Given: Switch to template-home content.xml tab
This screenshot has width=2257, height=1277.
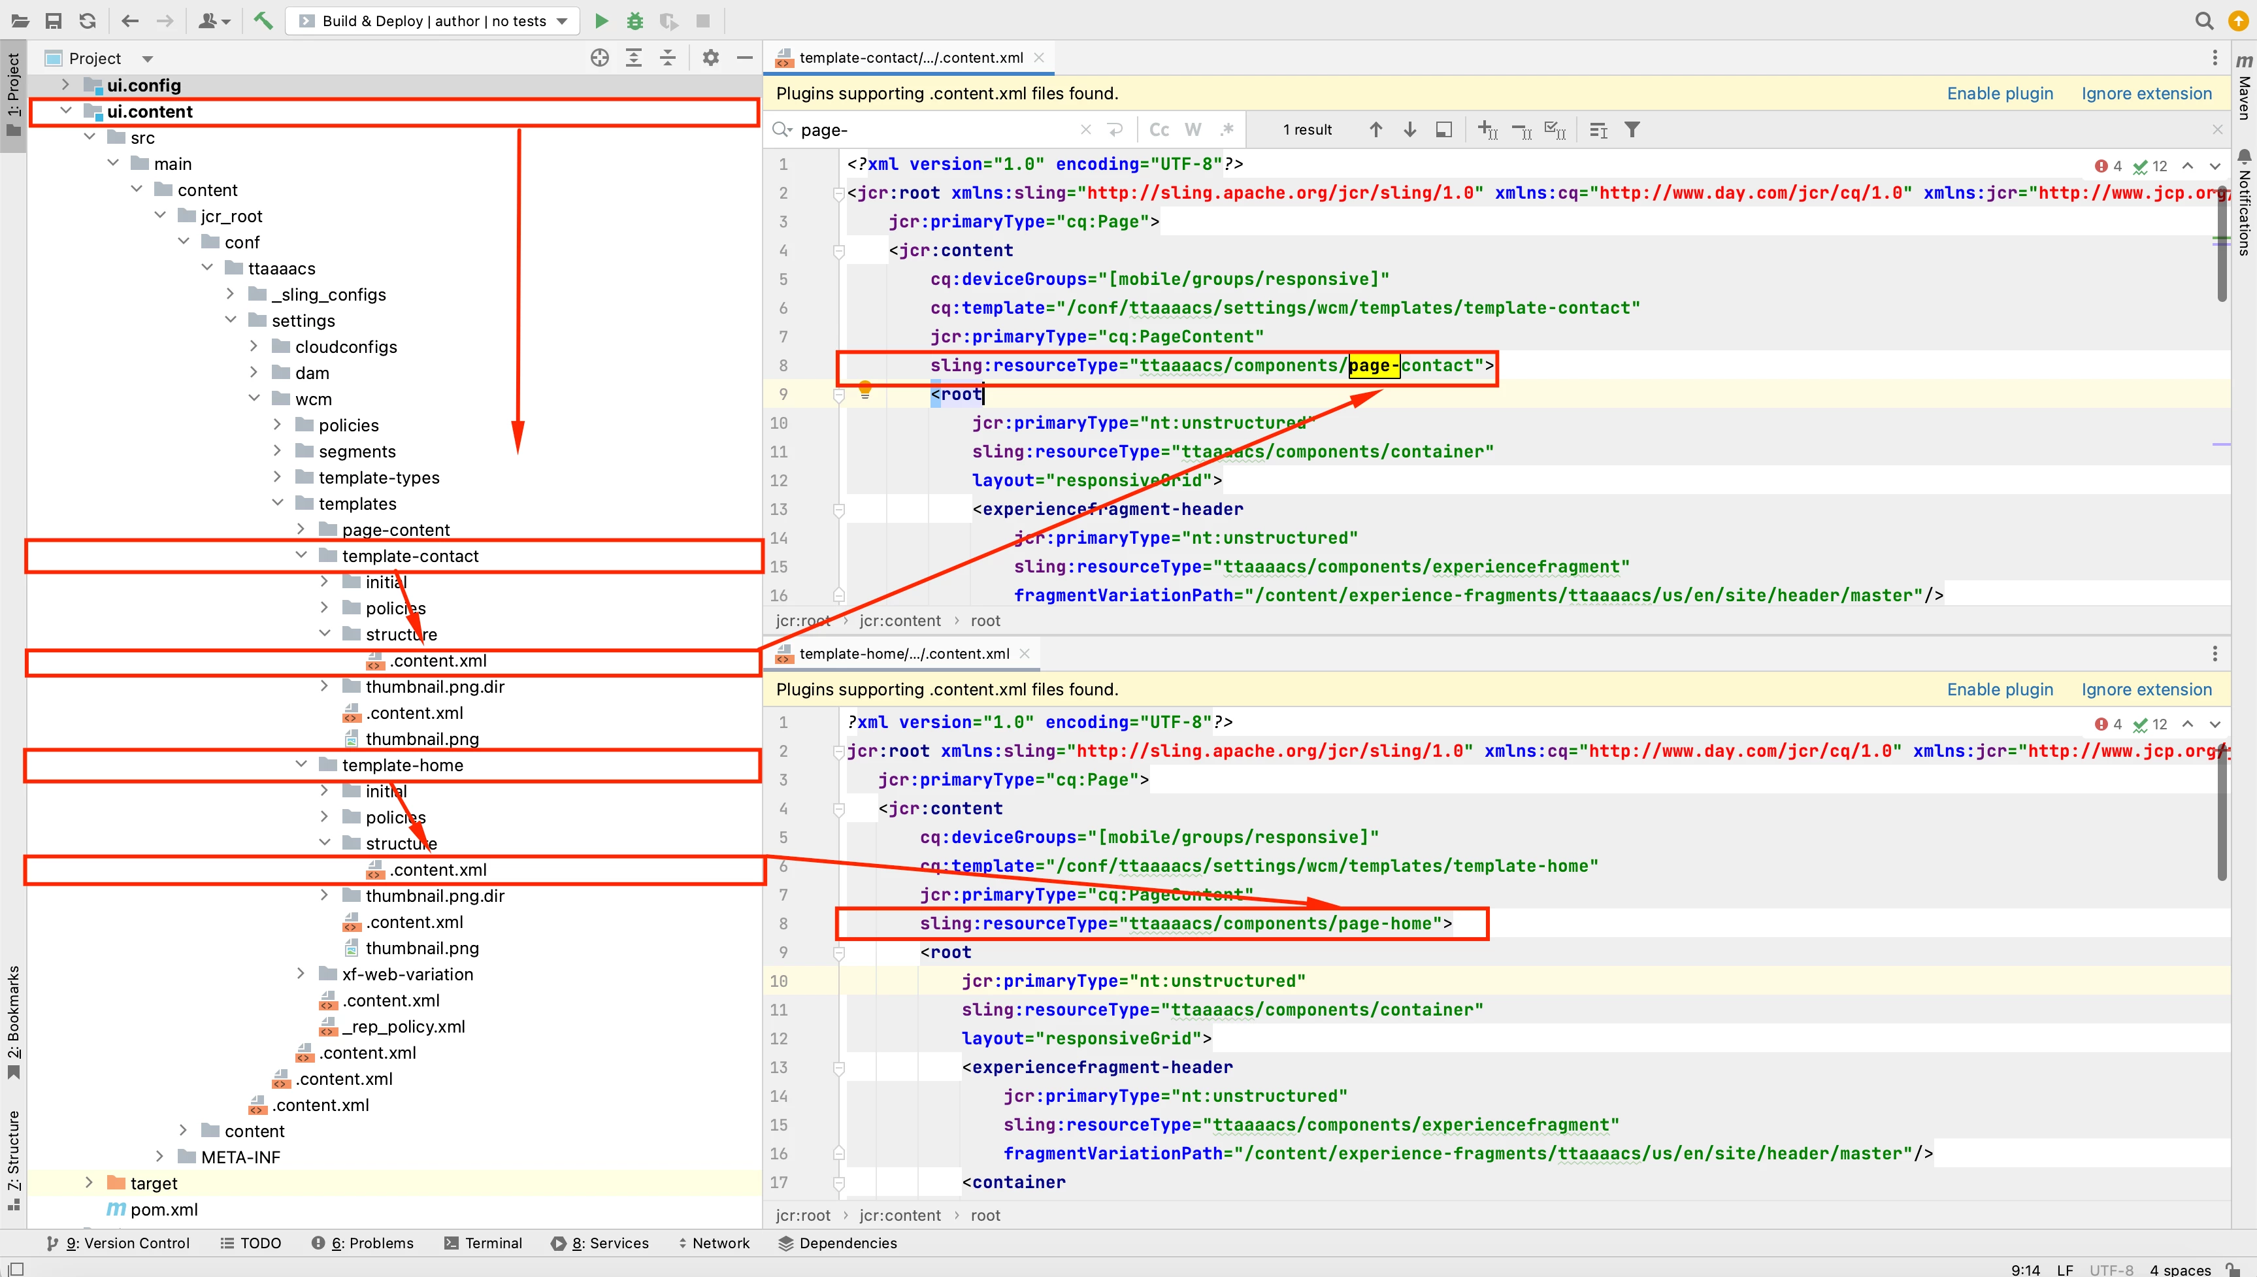Looking at the screenshot, I should click(903, 654).
